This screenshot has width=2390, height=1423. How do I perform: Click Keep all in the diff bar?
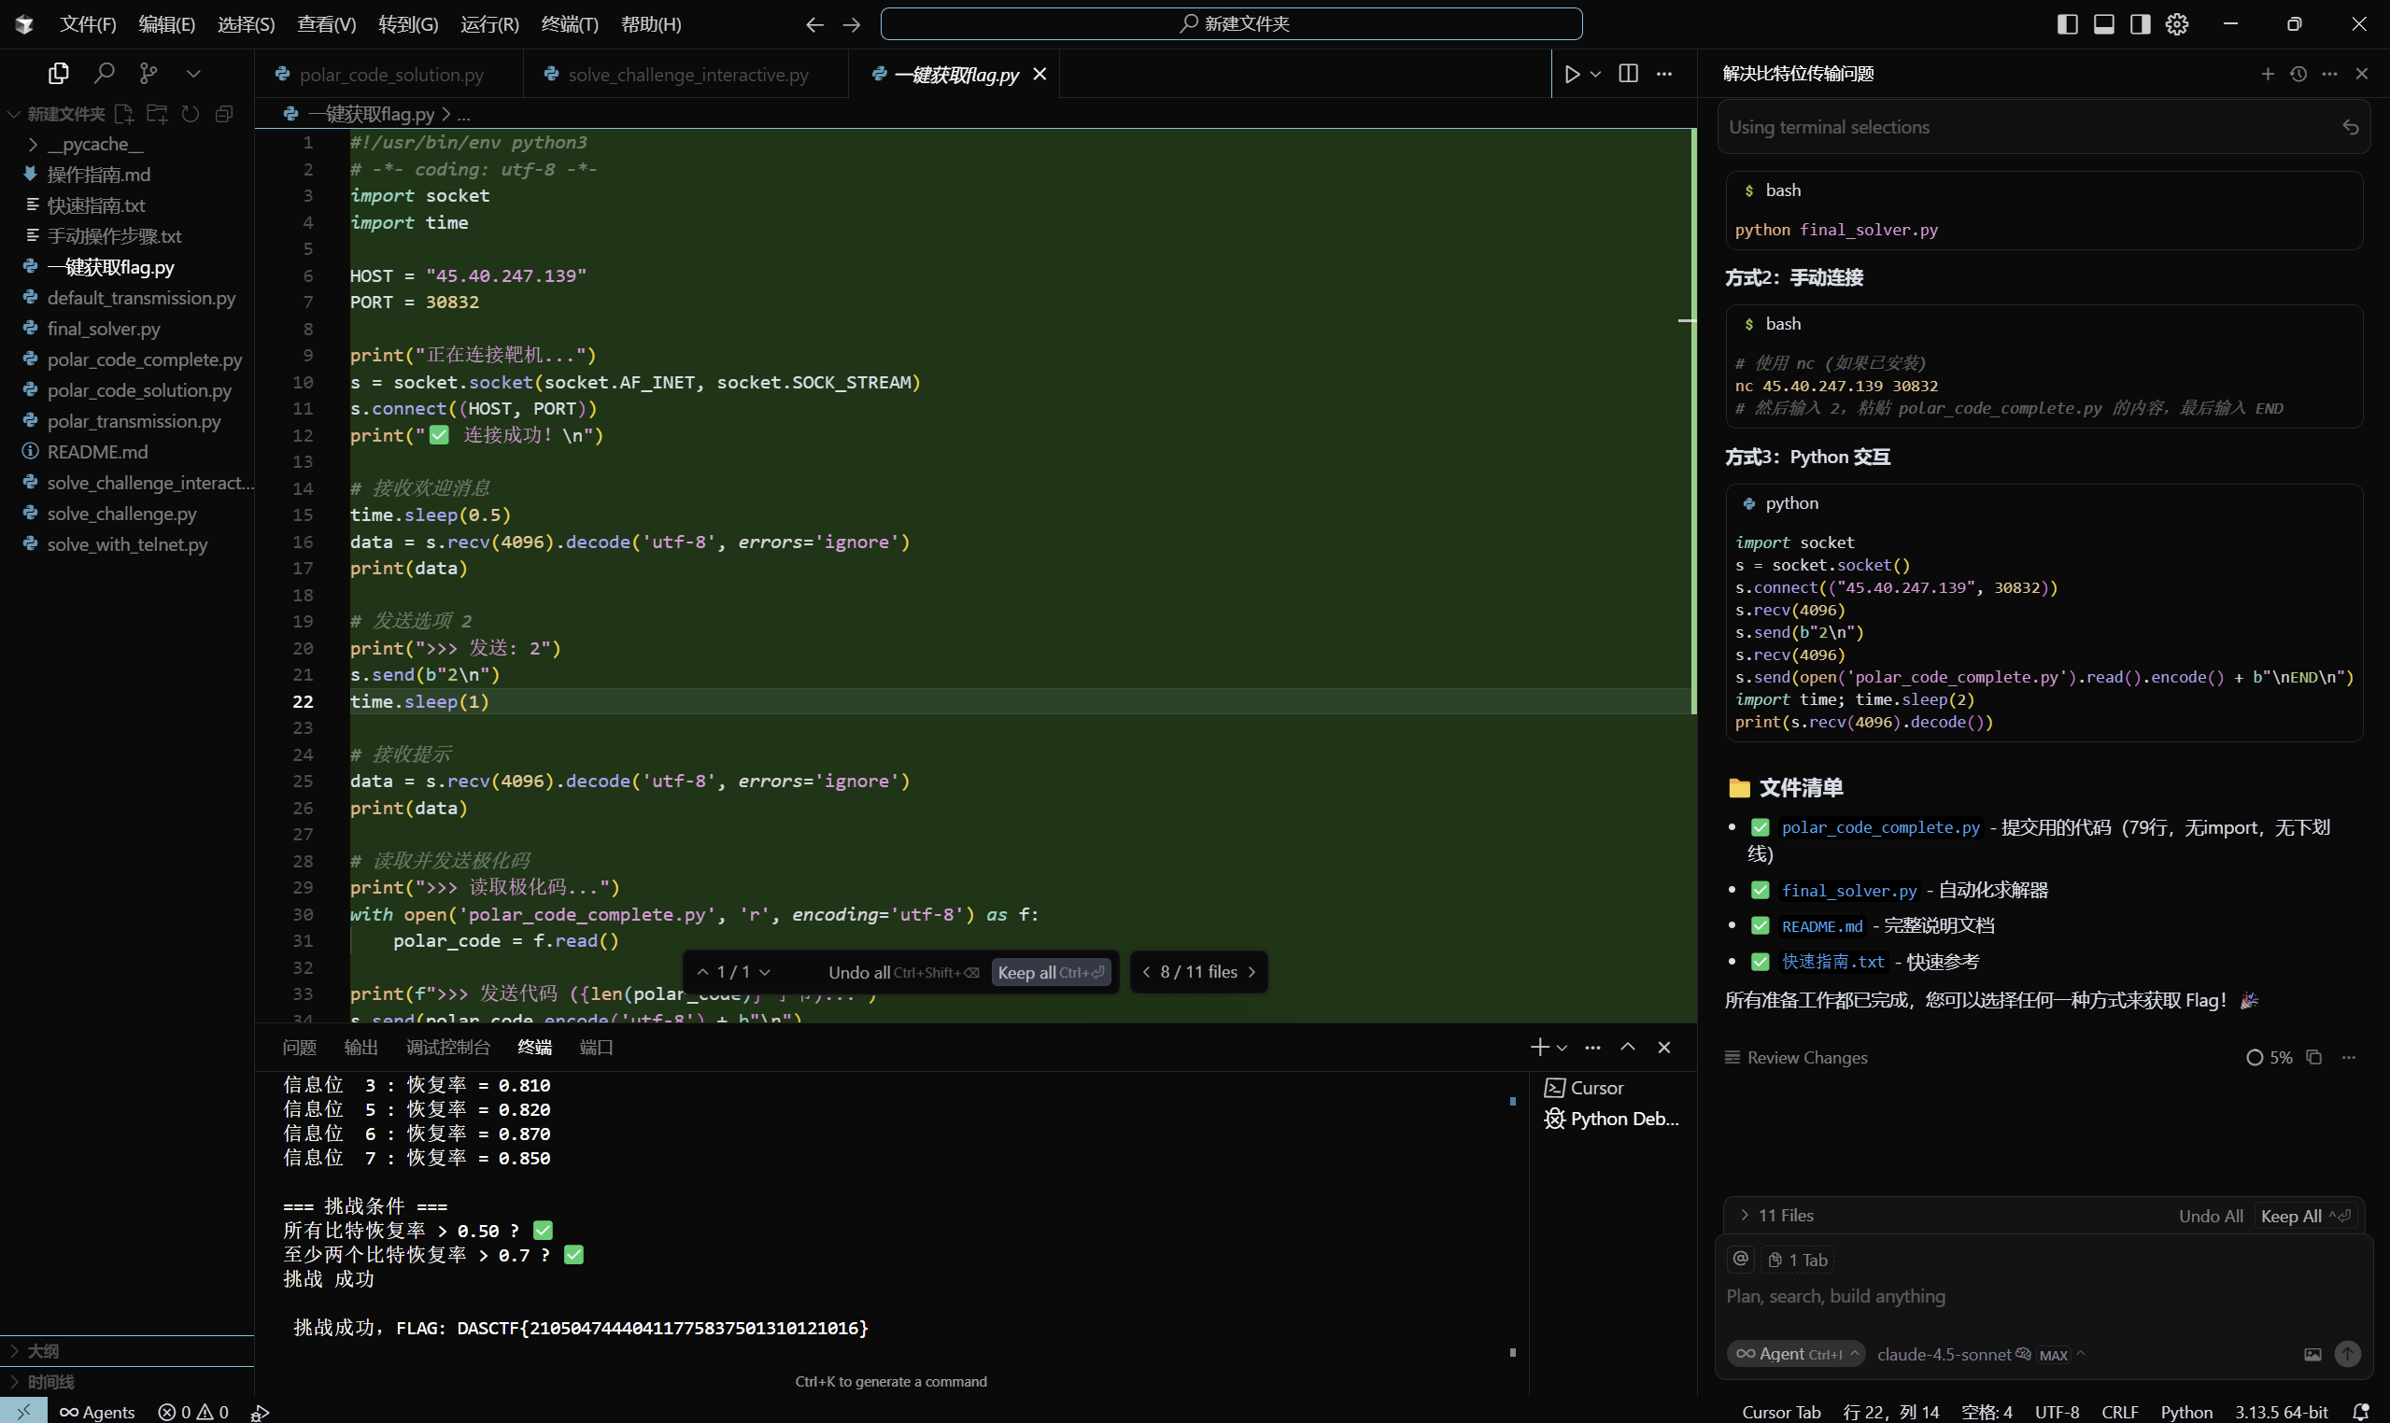[1050, 972]
